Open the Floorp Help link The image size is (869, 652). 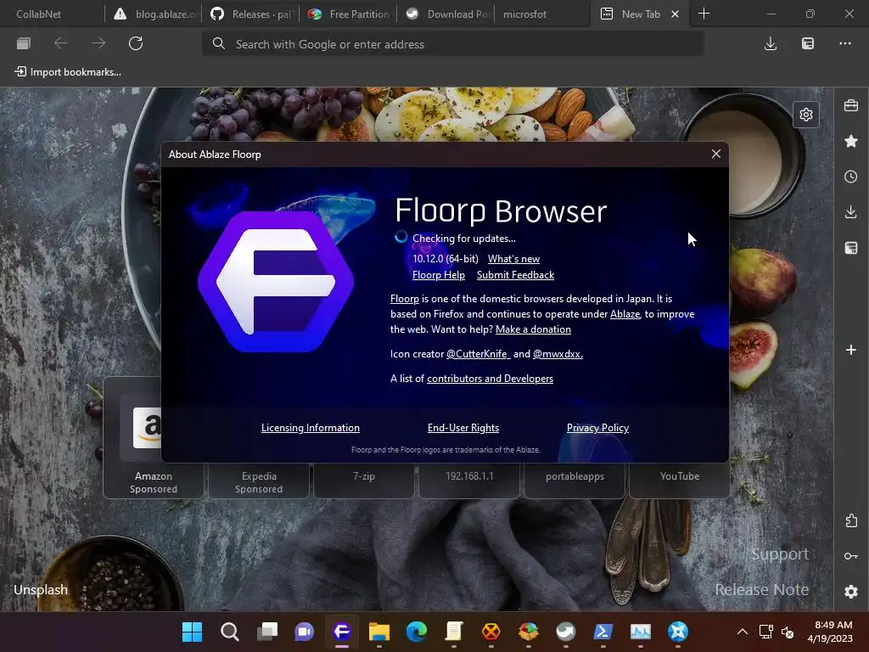(x=439, y=275)
